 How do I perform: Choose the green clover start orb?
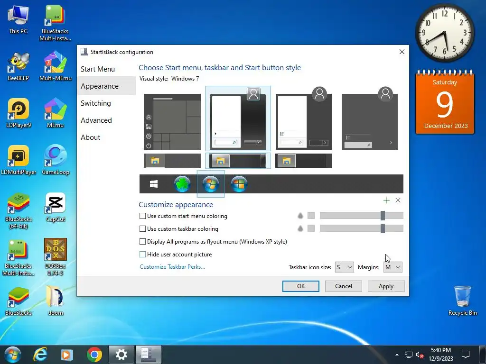point(182,184)
